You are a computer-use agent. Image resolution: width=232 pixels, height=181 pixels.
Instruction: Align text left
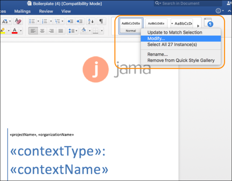(33, 31)
